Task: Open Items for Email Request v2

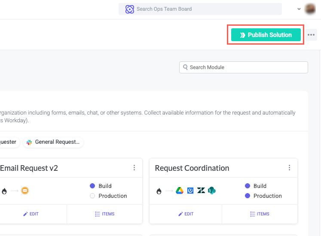Action: coord(104,214)
